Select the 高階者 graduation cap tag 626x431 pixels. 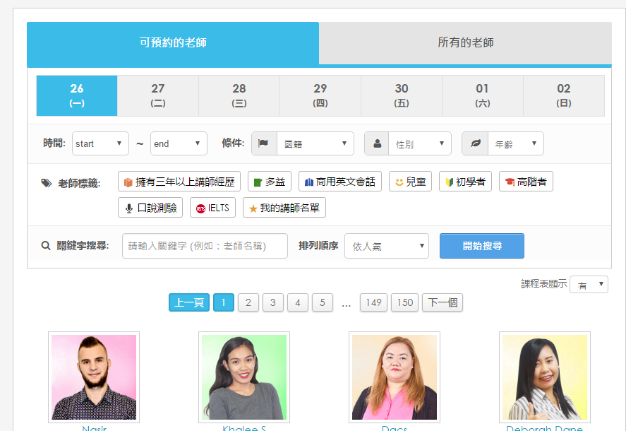point(525,182)
